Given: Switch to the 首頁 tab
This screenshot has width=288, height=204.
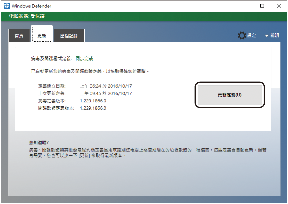Looking at the screenshot, I should tap(19, 35).
